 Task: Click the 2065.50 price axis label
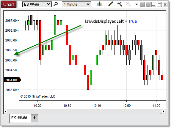click(11, 50)
